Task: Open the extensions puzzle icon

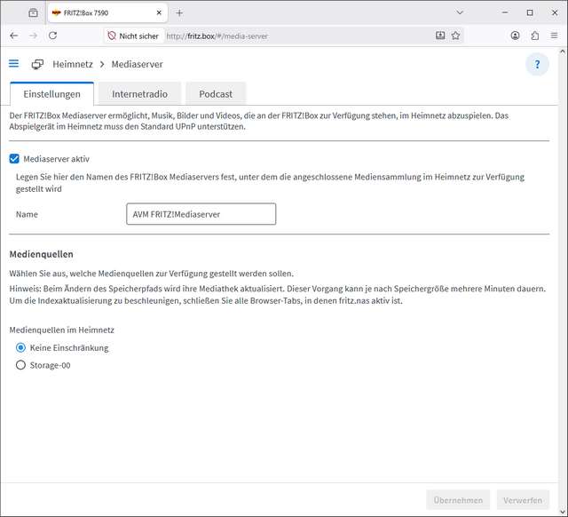Action: [x=534, y=36]
